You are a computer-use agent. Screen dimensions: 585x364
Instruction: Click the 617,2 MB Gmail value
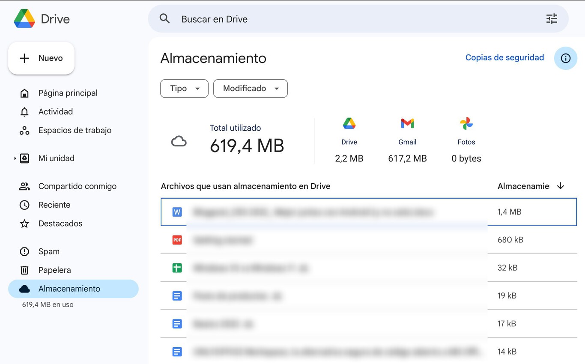(407, 159)
